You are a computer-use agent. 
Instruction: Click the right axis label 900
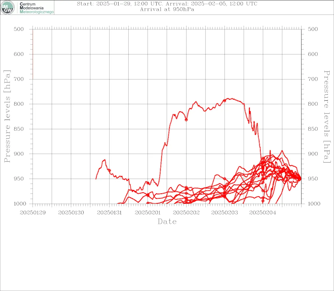[313, 154]
